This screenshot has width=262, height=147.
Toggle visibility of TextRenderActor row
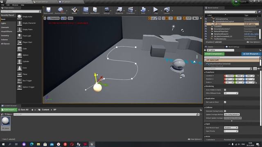206,39
